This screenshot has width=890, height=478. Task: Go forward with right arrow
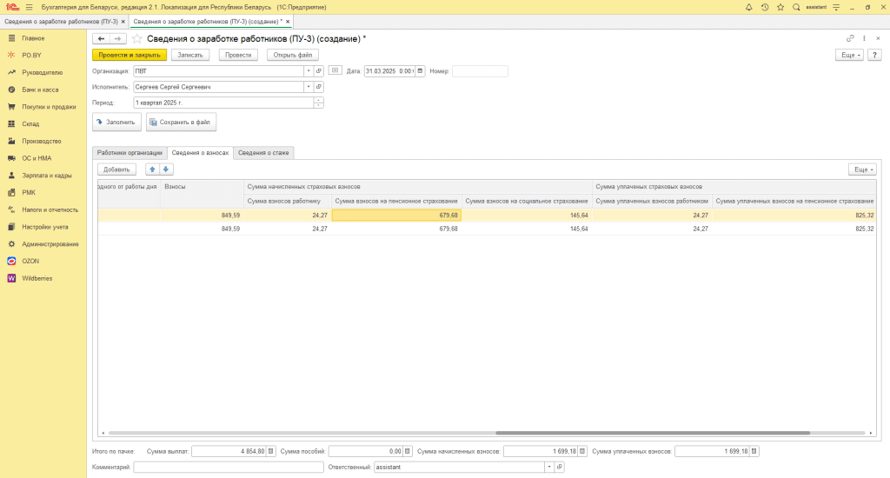pos(117,38)
